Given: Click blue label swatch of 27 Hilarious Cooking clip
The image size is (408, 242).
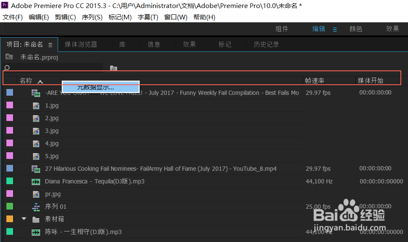Looking at the screenshot, I should point(10,168).
